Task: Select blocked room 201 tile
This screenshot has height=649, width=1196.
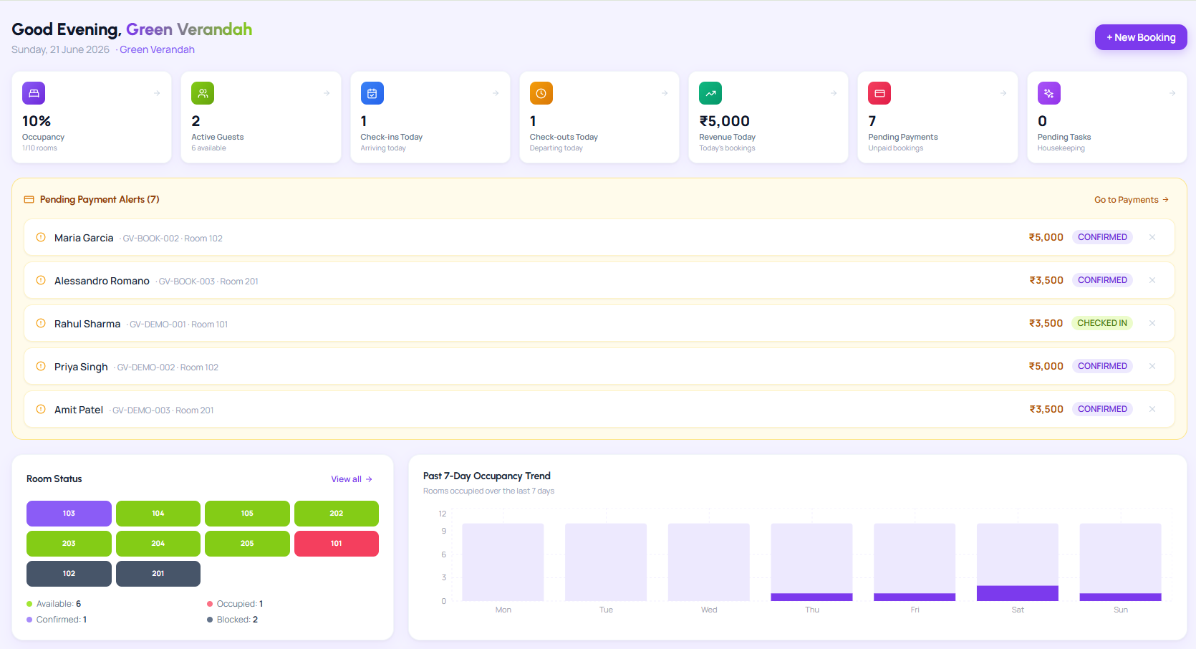Action: pyautogui.click(x=158, y=574)
